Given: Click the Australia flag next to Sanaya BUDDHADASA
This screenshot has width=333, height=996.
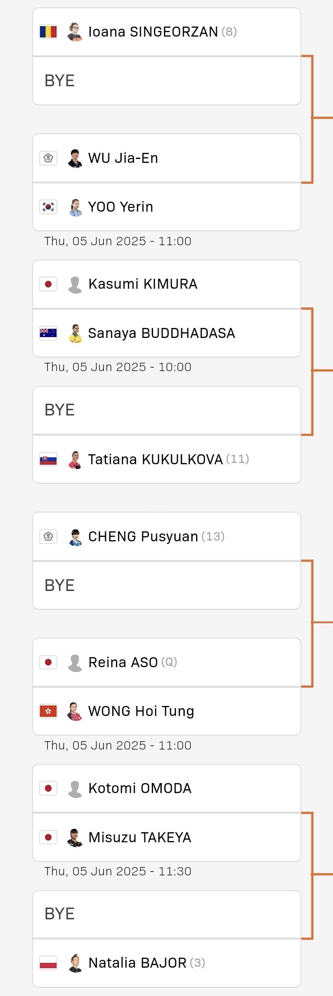Looking at the screenshot, I should (x=48, y=333).
